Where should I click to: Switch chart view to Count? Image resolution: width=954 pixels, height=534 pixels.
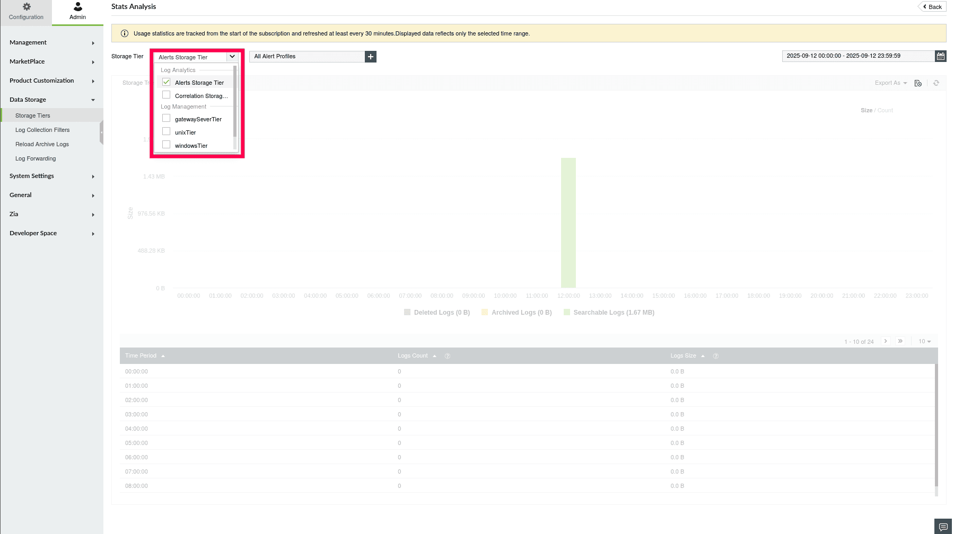point(885,110)
